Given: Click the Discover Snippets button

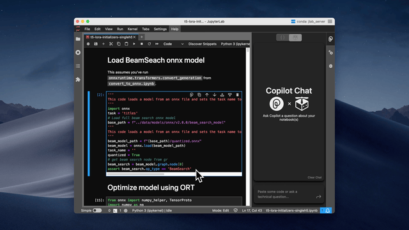Looking at the screenshot, I should [203, 44].
